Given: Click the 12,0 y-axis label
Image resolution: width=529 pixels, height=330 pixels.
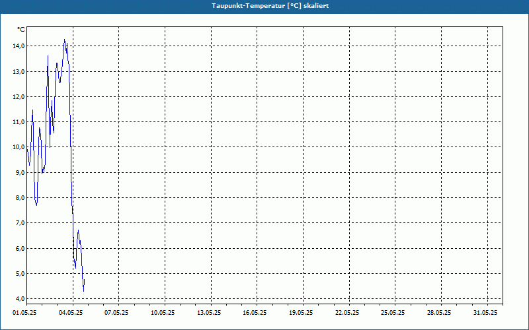Looking at the screenshot, I should 19,96.
